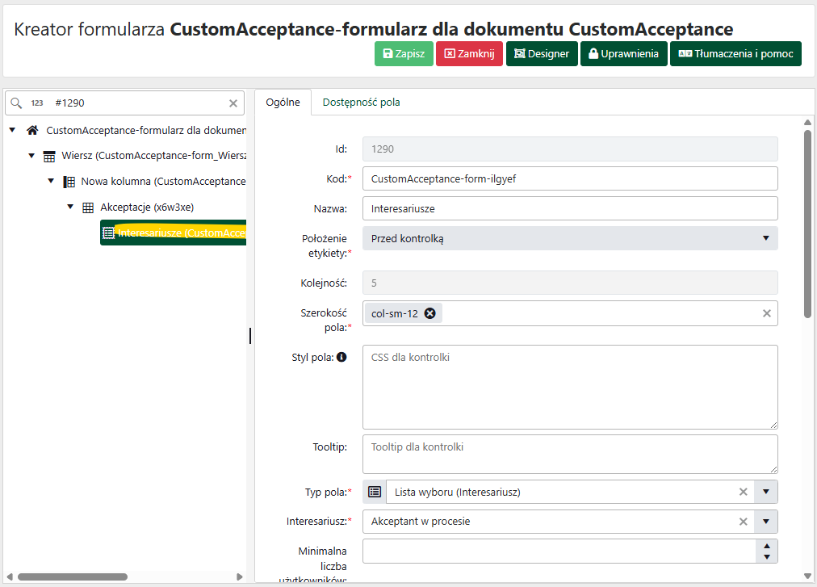817x587 pixels.
Task: Open the Typ pola dropdown arrow
Action: click(x=765, y=492)
